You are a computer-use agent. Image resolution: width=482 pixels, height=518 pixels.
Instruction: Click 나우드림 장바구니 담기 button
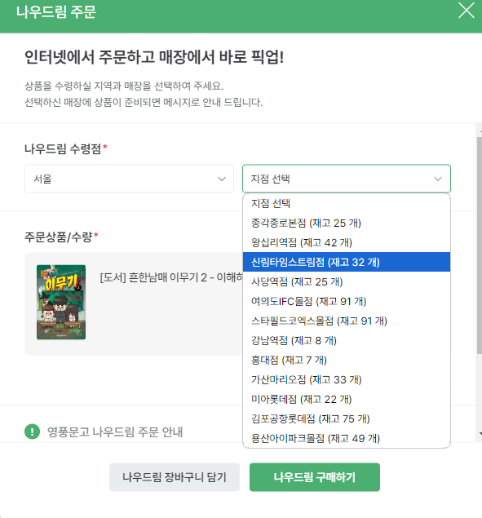[x=175, y=477]
